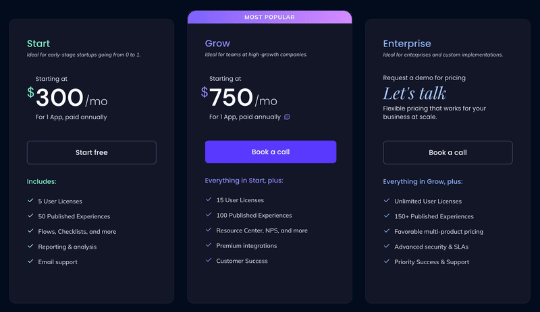
Task: Click the checkmark next to "Unlimited User Licenses"
Action: coord(387,201)
